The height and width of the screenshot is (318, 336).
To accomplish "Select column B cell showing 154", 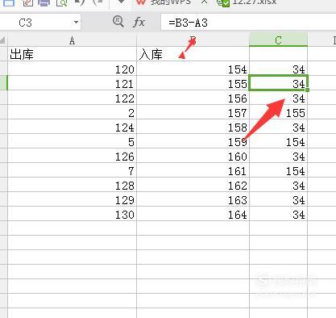I will (x=193, y=69).
